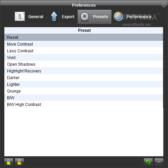Choose the Vivid preset
Screen dimensions: 168x168
click(84, 57)
